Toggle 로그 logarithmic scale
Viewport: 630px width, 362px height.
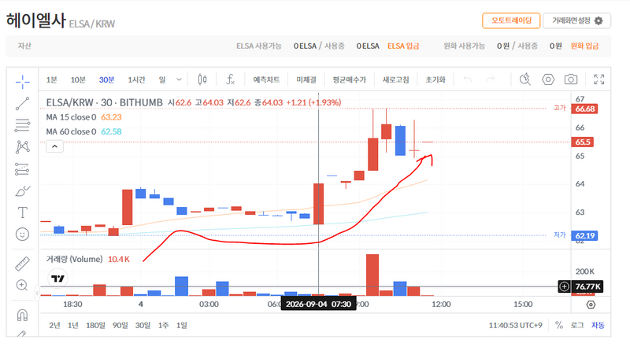[577, 325]
